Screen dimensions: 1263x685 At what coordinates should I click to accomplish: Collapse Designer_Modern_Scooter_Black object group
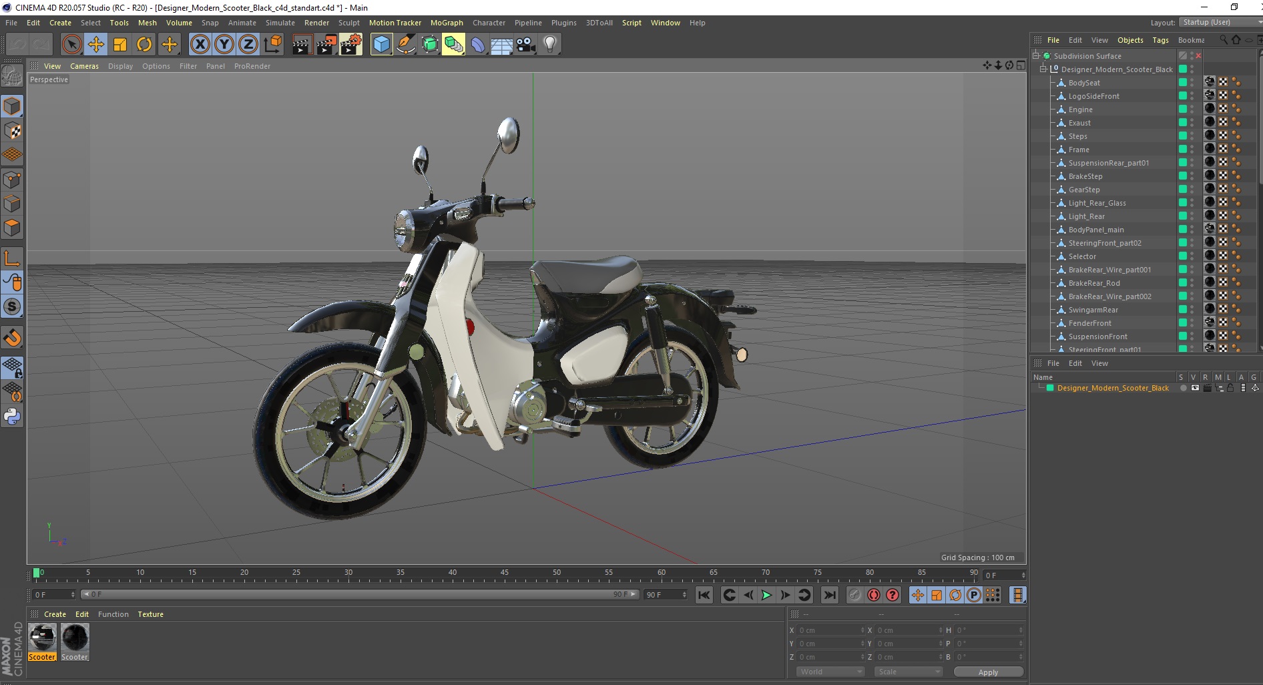(x=1043, y=69)
